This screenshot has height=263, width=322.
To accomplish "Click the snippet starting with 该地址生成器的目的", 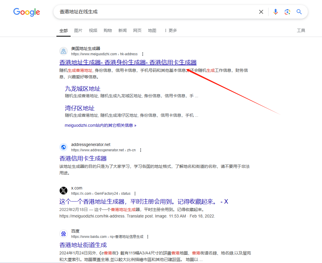I will pyautogui.click(x=155, y=170).
